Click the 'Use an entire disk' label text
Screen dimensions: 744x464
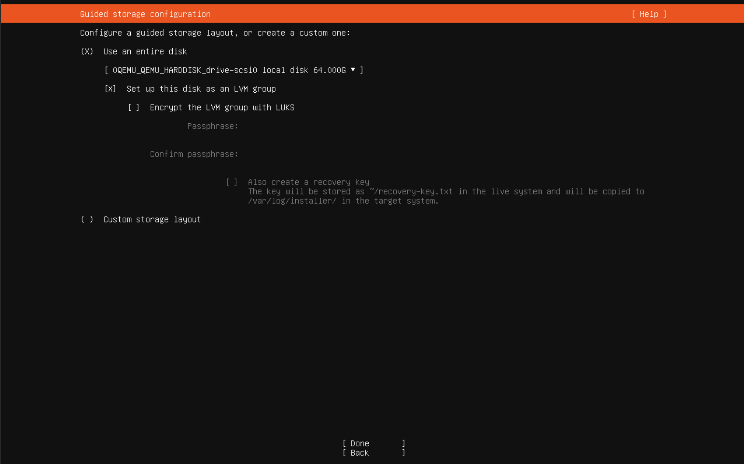pyautogui.click(x=145, y=51)
